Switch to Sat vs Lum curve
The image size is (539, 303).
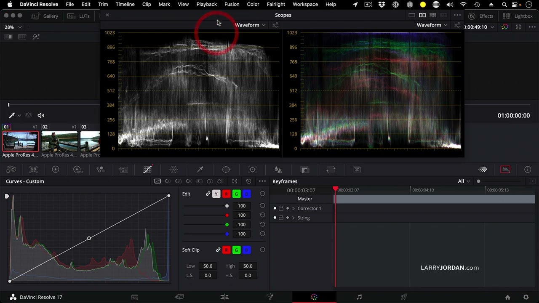(220, 181)
